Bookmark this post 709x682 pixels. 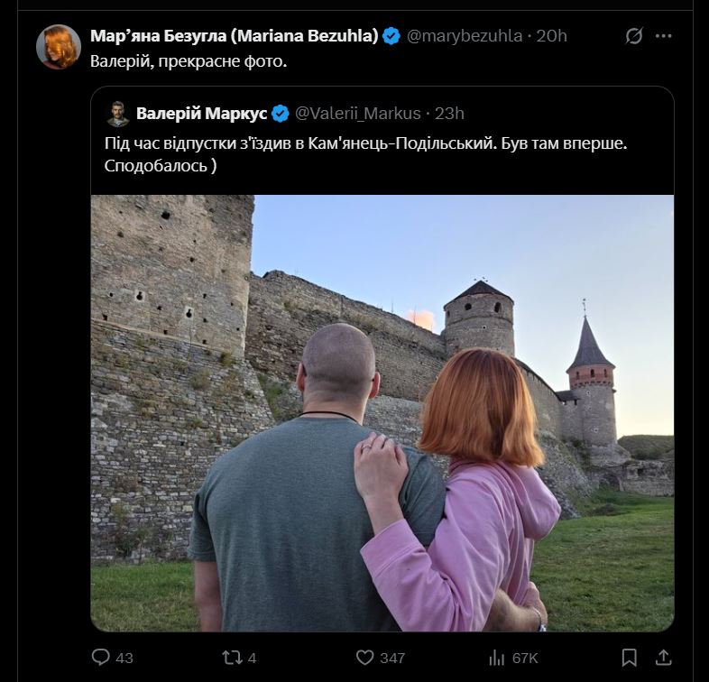click(x=629, y=658)
